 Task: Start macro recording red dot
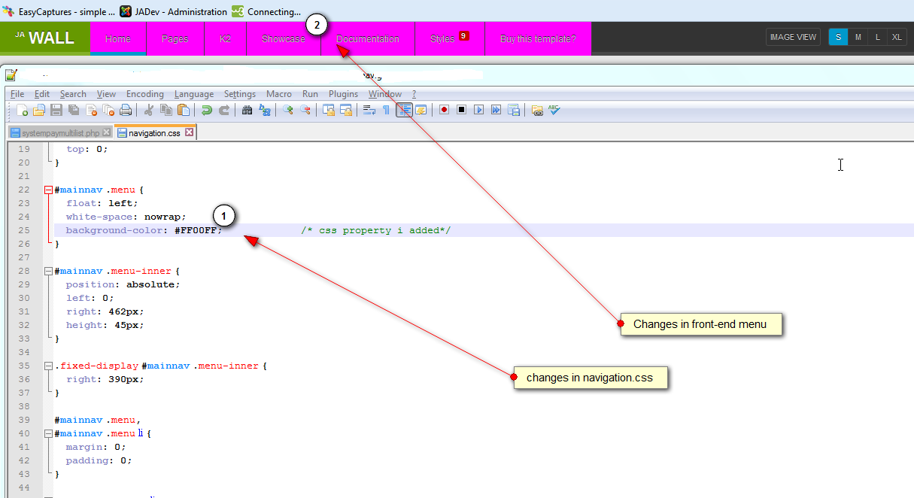[x=445, y=110]
